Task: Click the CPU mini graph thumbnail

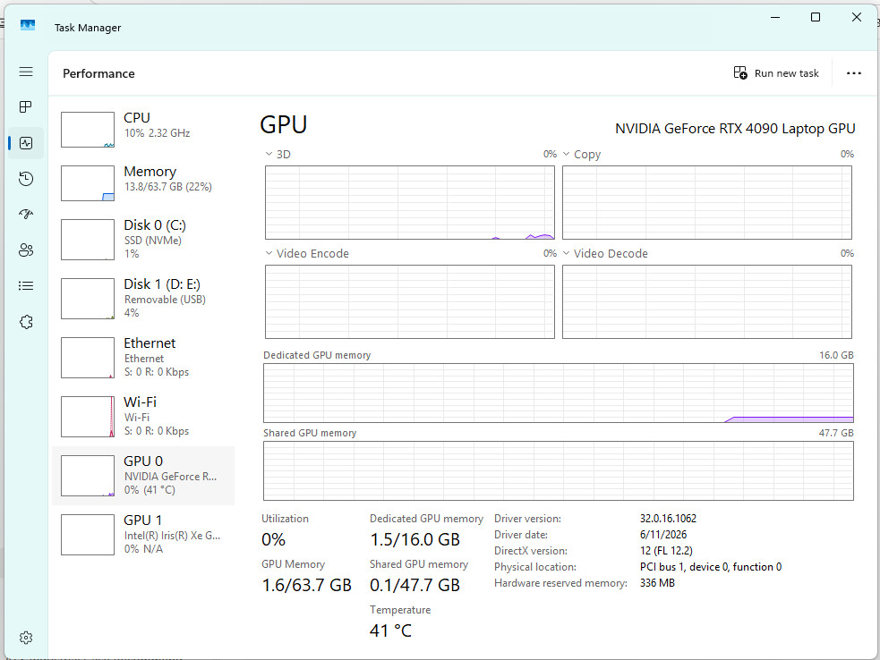Action: 88,130
